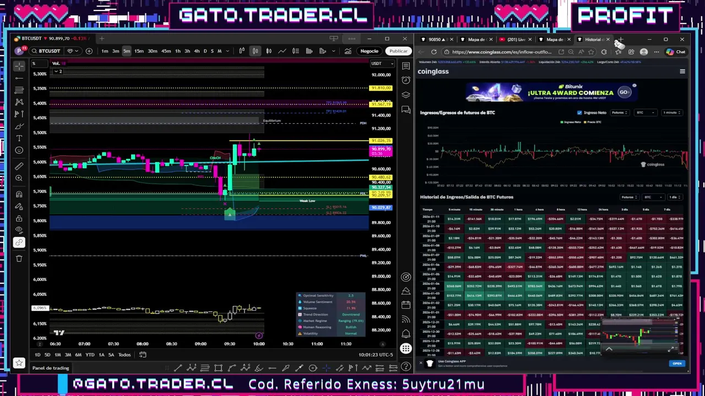The width and height of the screenshot is (705, 396).
Task: Select the emoji icon tool
Action: [19, 150]
